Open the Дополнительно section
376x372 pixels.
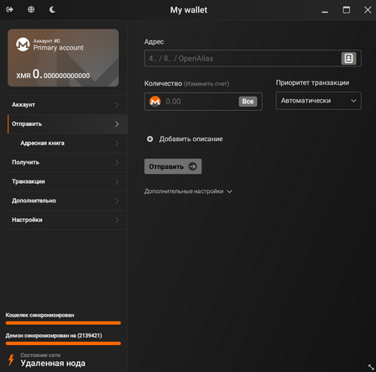click(67, 201)
